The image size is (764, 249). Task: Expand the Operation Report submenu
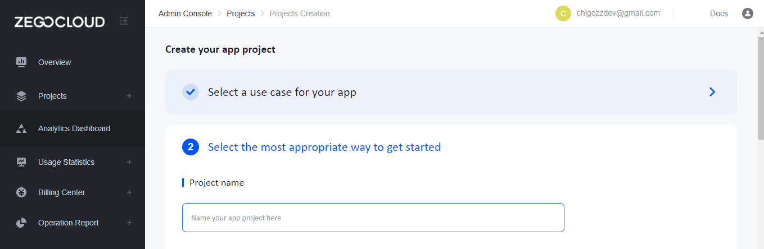[x=129, y=223]
